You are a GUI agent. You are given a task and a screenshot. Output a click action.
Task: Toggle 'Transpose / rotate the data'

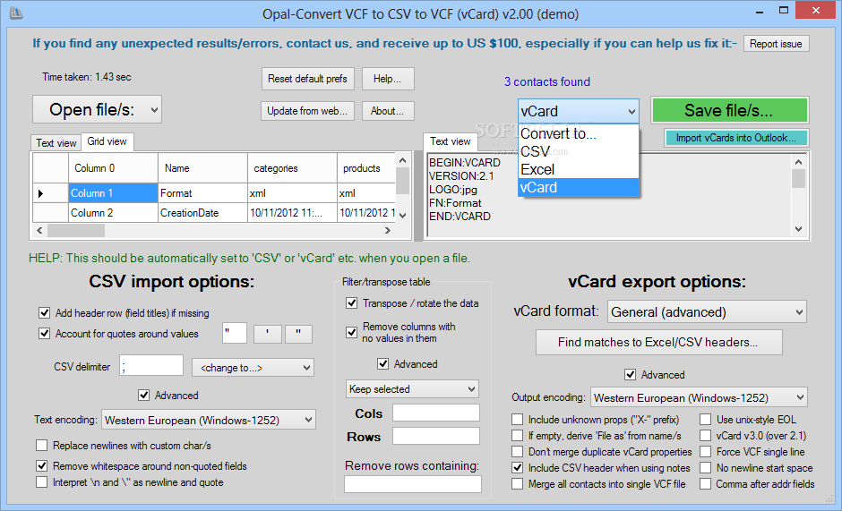point(352,303)
